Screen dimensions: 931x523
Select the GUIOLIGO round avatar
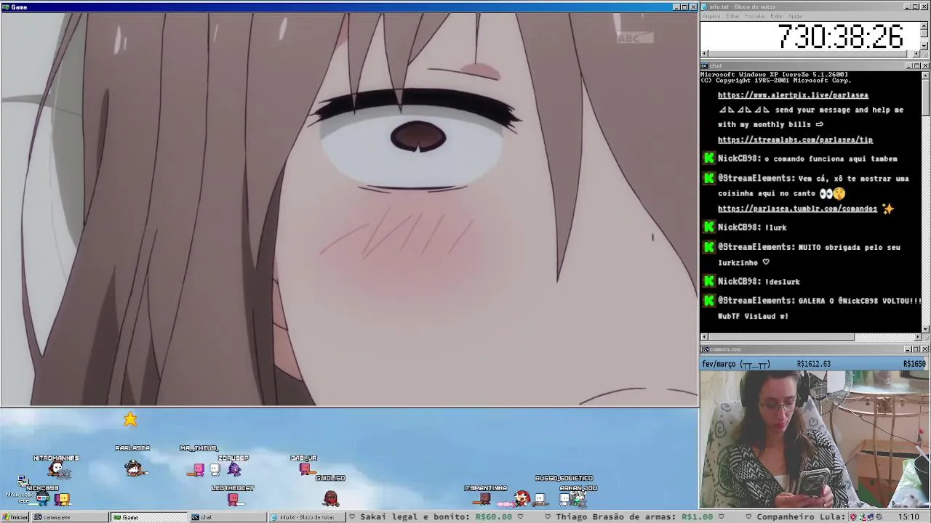tap(331, 498)
